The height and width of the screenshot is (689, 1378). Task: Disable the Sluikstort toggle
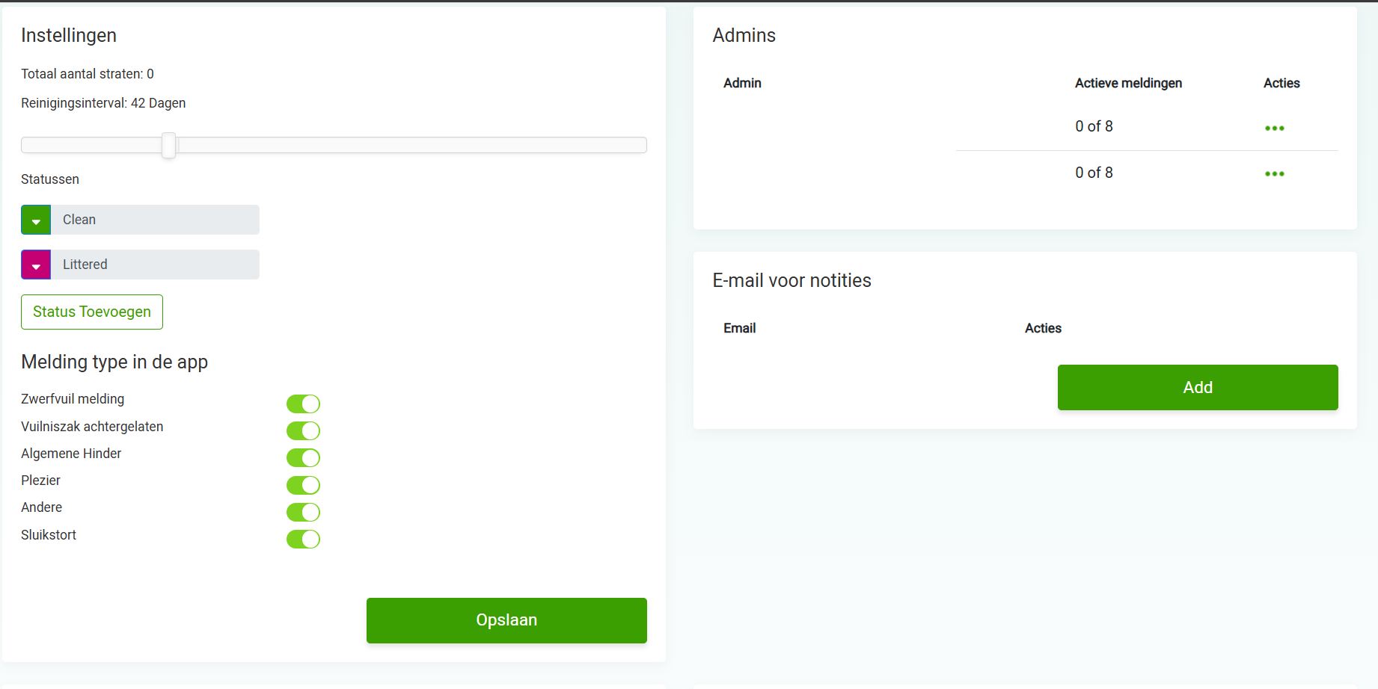303,539
